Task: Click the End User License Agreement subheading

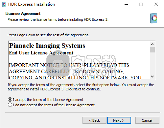Action: pos(41,53)
